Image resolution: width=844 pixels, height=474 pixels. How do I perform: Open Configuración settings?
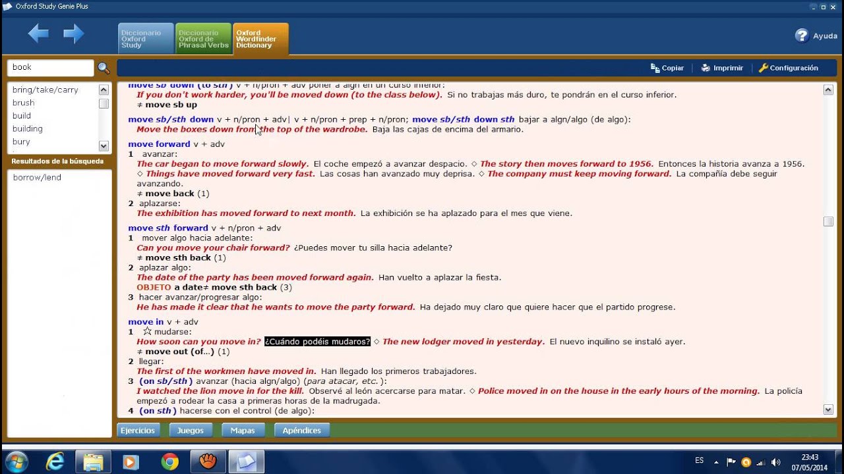(x=788, y=68)
